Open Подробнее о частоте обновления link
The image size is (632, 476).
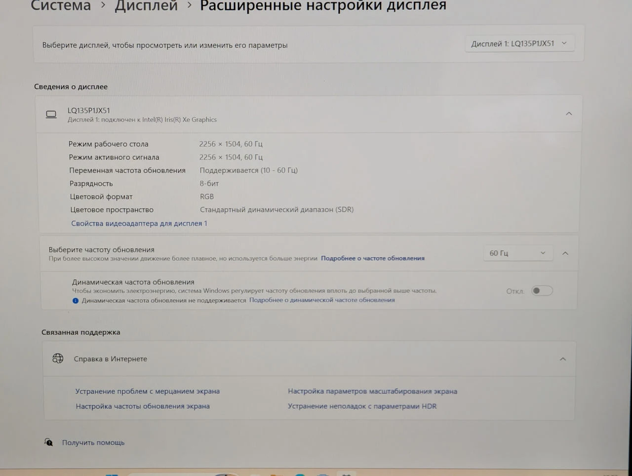tap(373, 258)
